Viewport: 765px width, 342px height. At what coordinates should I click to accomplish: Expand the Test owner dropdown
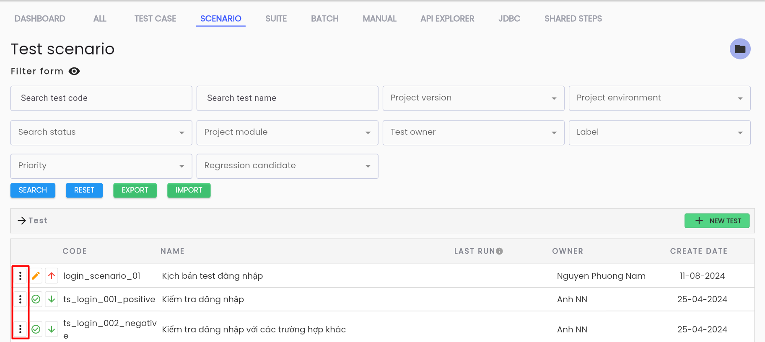(x=473, y=133)
